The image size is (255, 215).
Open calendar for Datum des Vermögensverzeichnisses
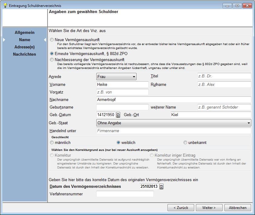point(161,187)
